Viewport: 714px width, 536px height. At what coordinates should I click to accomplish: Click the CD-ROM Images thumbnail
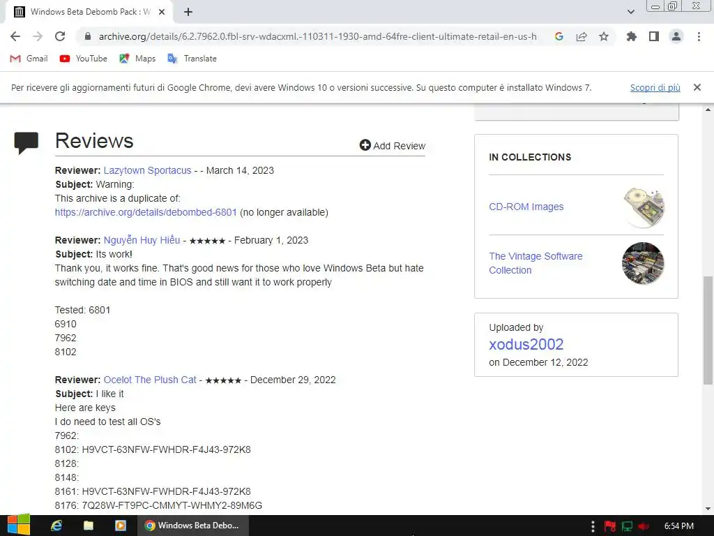click(643, 207)
